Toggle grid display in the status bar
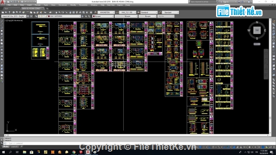Viewport: 276px width, 155px height. pos(200,147)
